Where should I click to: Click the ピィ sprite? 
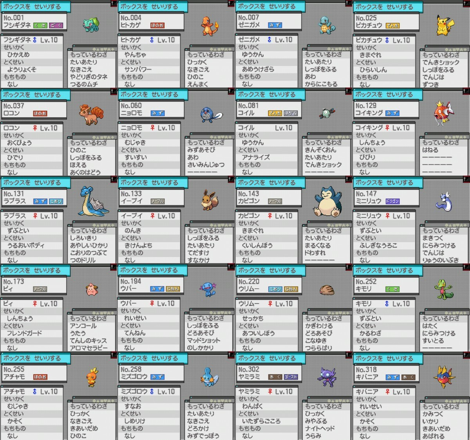(x=92, y=290)
